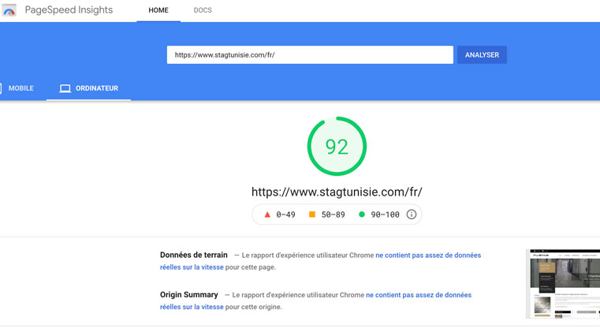Click the green circle 90-100 legend icon
The height and width of the screenshot is (328, 600).
[362, 214]
